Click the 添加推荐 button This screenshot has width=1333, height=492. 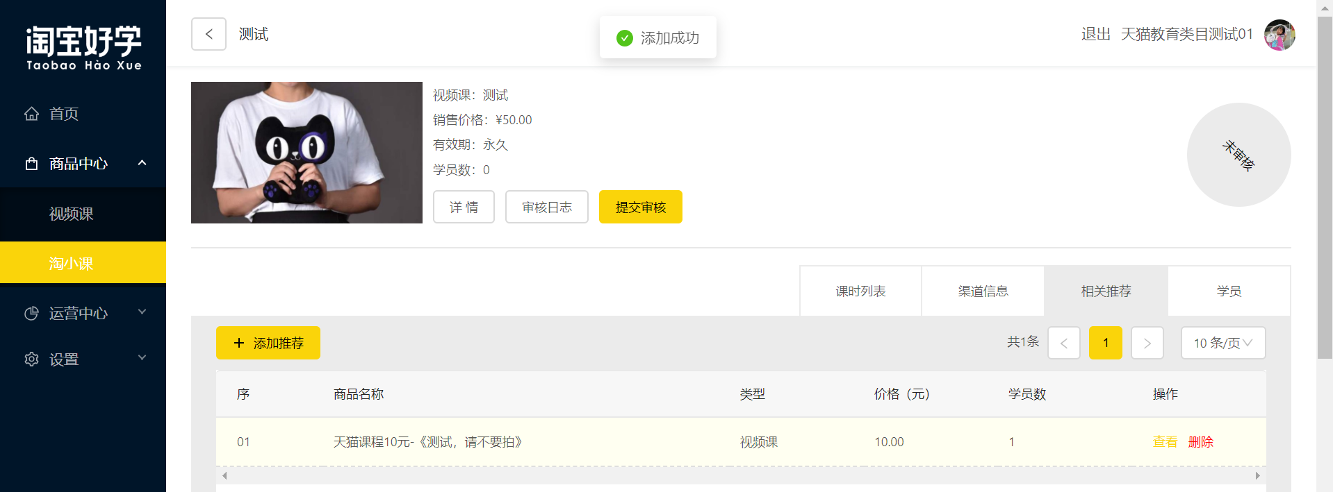268,343
